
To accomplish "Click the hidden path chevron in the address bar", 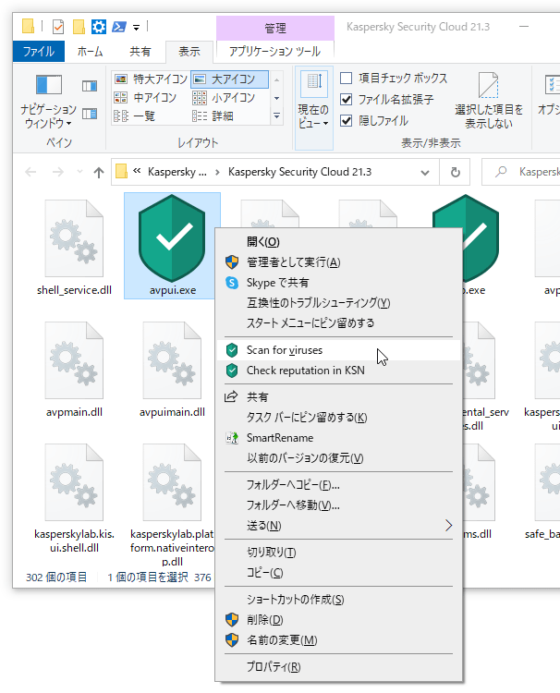I will click(x=137, y=171).
